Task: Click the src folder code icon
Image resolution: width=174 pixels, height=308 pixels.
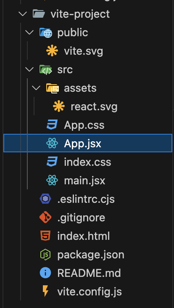Action: point(46,70)
